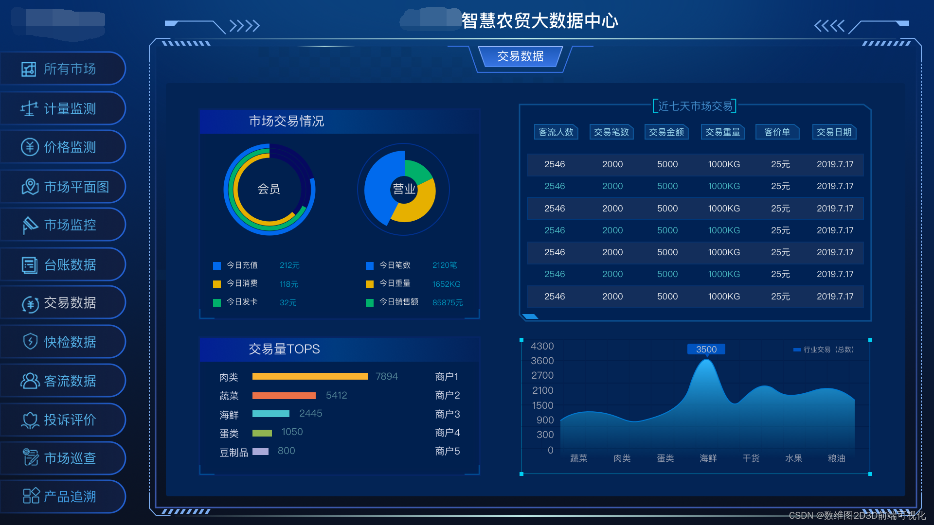The height and width of the screenshot is (525, 934).
Task: Click the 所有市场 chart icon
Action: click(29, 69)
